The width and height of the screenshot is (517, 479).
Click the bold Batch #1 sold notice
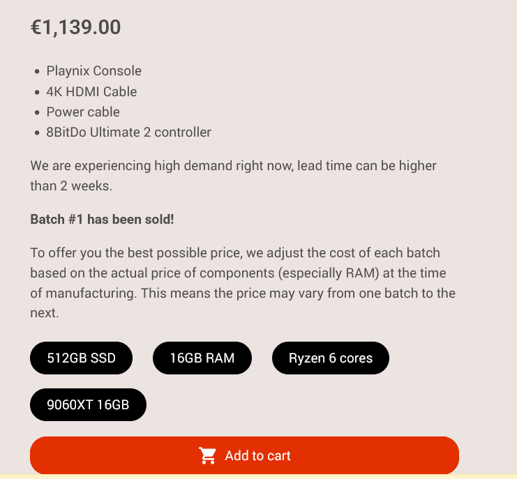click(x=102, y=219)
